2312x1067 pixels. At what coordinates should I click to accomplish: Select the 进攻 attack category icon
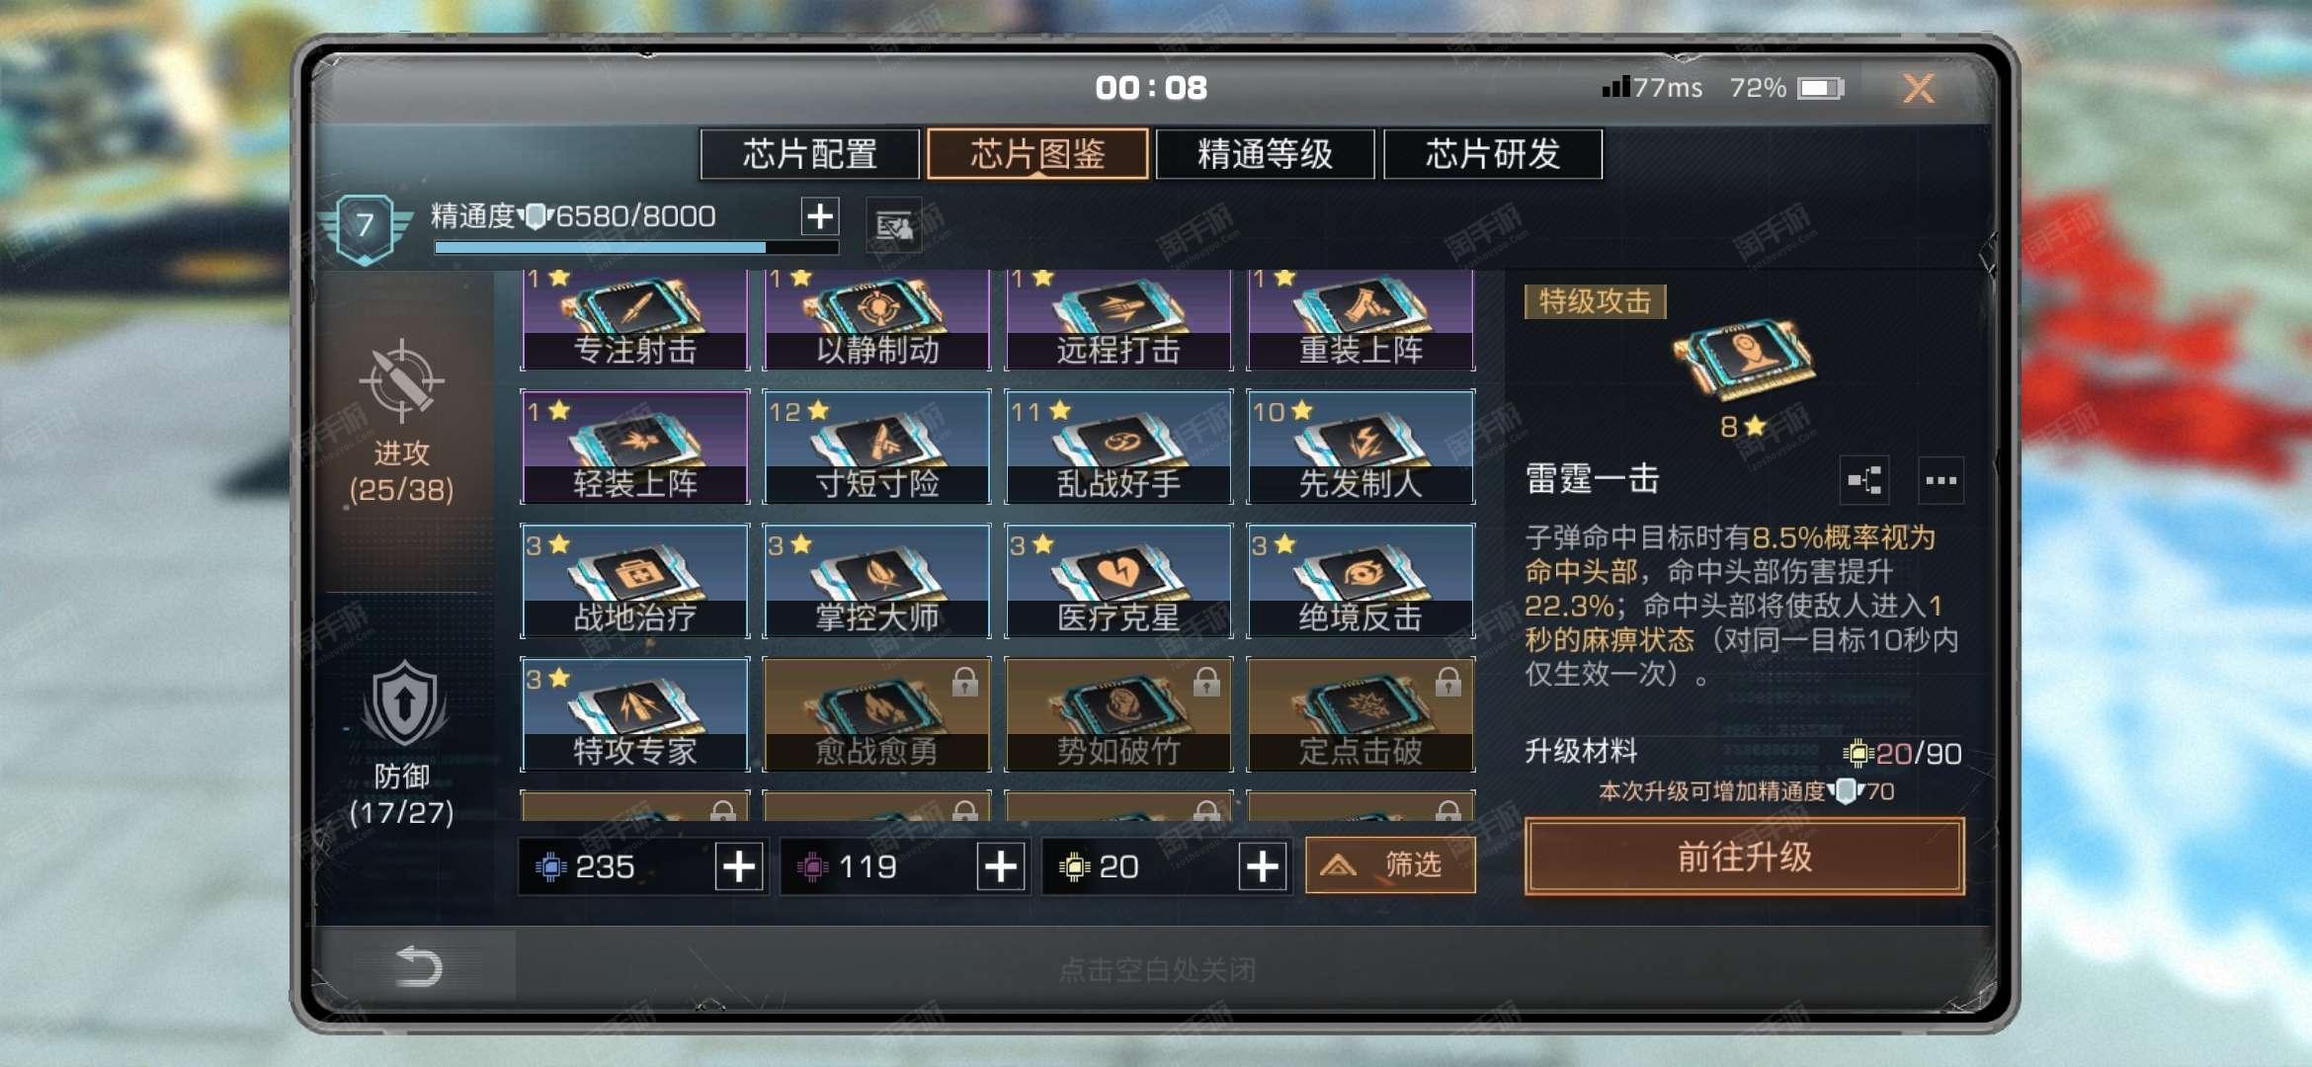[401, 381]
